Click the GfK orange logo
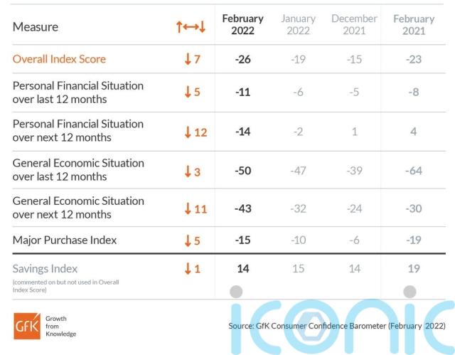This screenshot has height=355, width=455. 27,326
